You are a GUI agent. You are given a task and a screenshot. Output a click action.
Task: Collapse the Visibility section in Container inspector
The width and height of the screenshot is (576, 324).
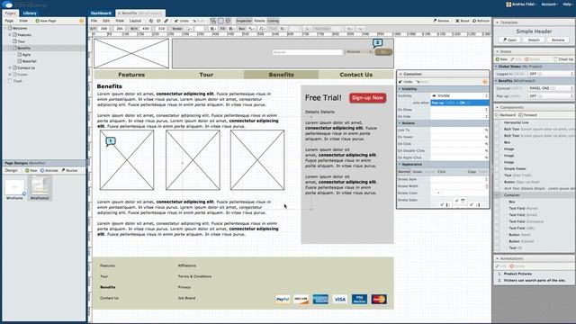click(x=400, y=89)
